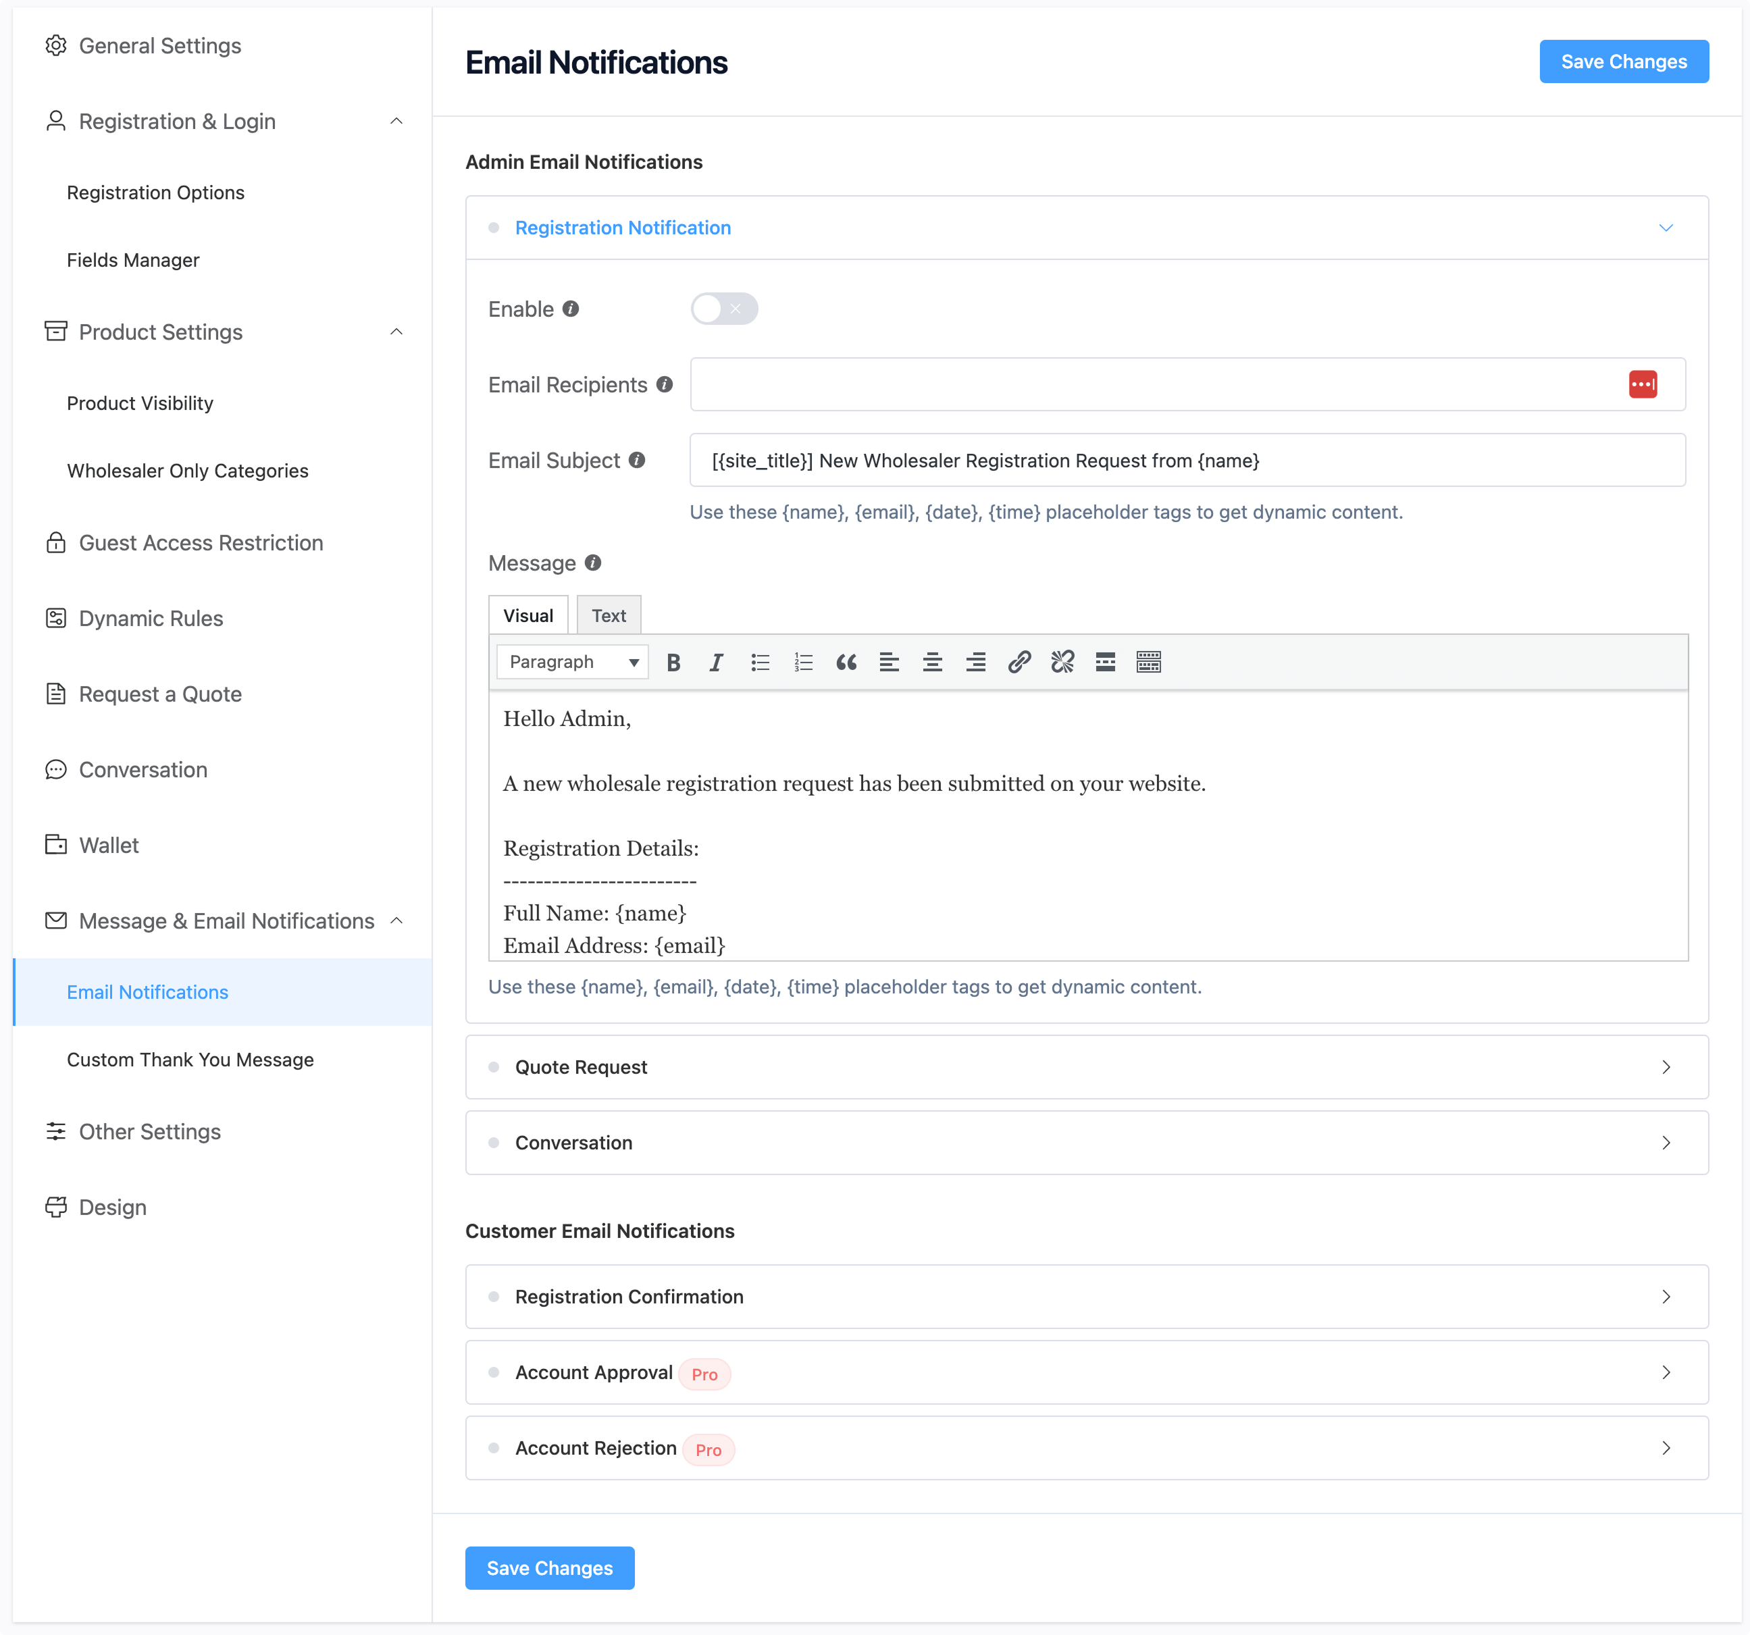
Task: Toggle italic formatting in message editor
Action: tap(717, 663)
